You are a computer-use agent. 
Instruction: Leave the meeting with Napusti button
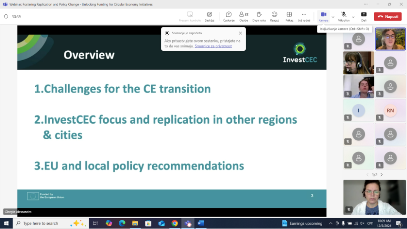click(388, 16)
